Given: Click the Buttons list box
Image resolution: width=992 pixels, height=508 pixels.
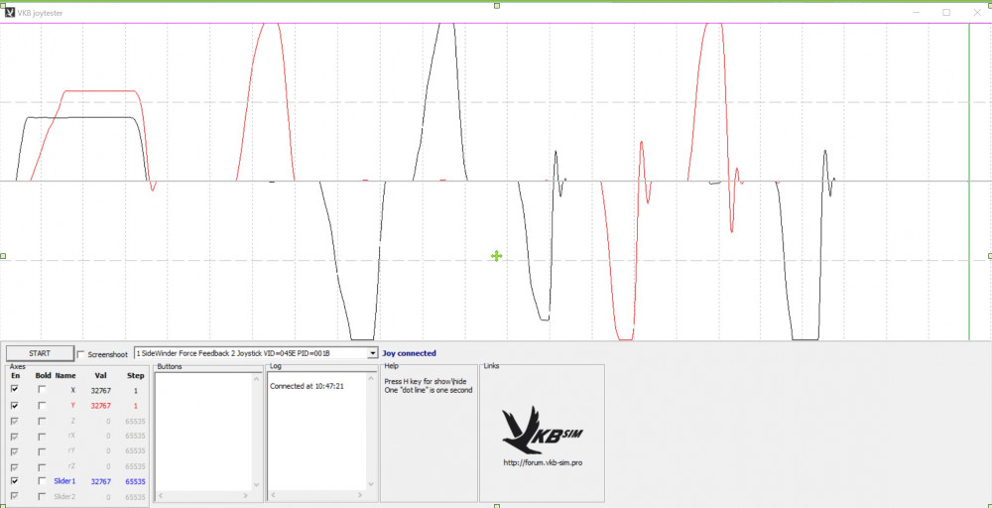Looking at the screenshot, I should click(203, 431).
